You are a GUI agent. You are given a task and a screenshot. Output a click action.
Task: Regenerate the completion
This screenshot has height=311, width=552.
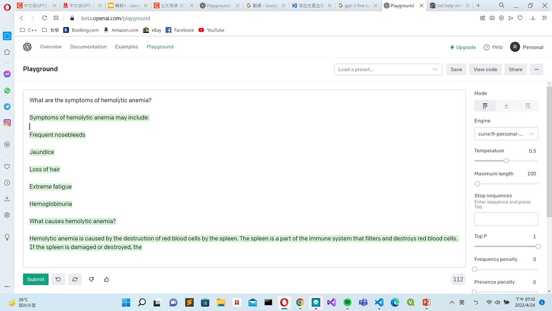74,279
